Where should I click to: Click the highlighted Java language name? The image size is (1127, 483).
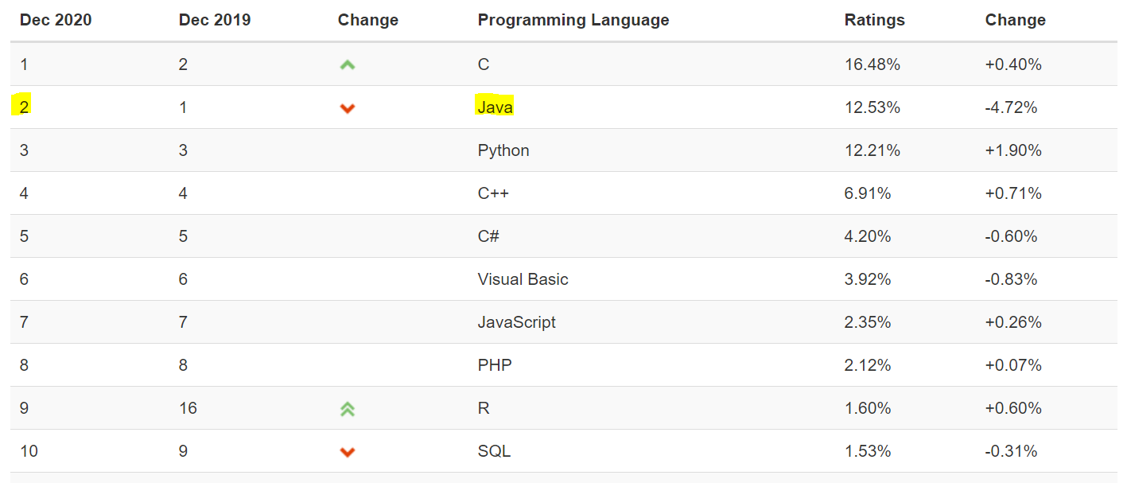(x=495, y=107)
